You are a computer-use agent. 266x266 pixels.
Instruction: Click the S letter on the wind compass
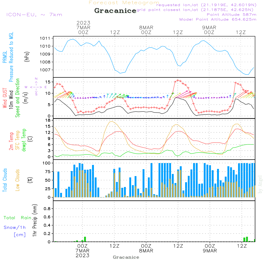click(x=36, y=94)
